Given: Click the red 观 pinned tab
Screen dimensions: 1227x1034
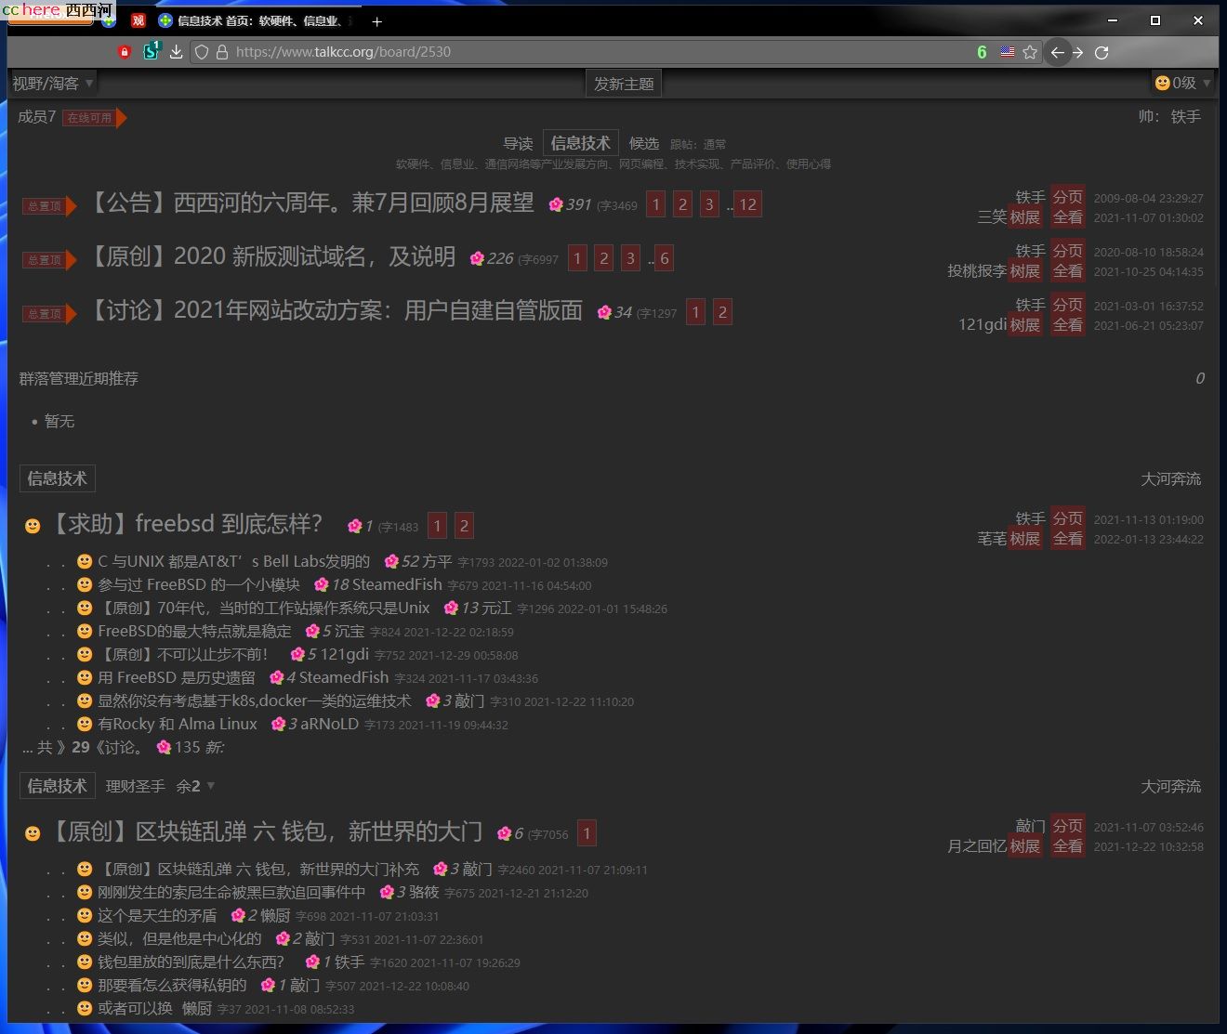Looking at the screenshot, I should point(139,20).
